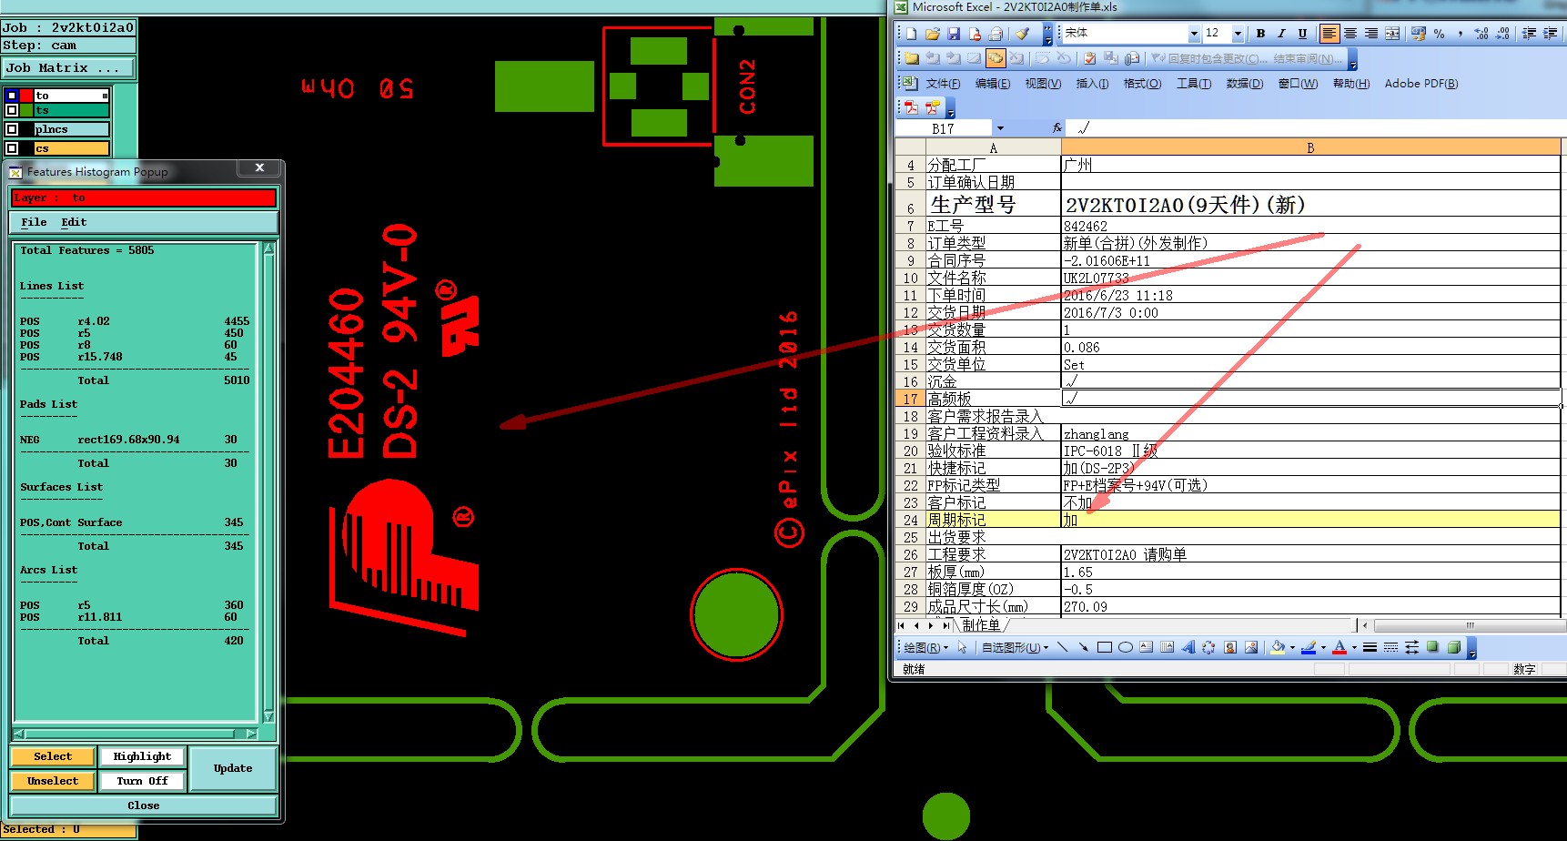Click the Increase Decimal icon
Screen dimensions: 1567x841
click(x=1481, y=34)
